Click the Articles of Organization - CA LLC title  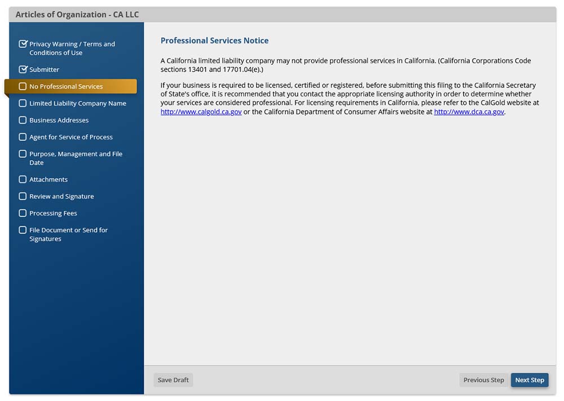(x=77, y=15)
